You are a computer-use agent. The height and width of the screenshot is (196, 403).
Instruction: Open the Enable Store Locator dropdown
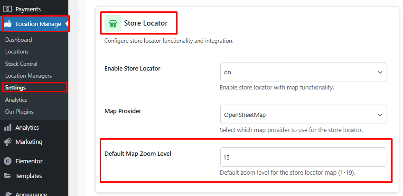tap(303, 72)
